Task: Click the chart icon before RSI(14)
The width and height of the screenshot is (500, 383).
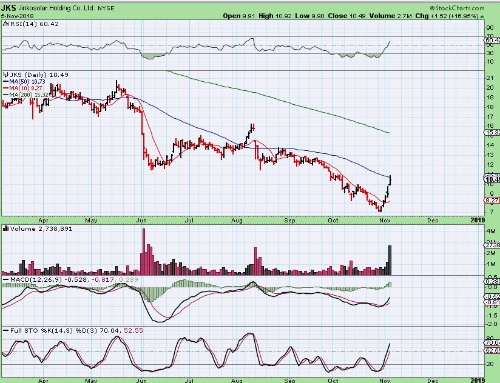Action: tap(5, 24)
